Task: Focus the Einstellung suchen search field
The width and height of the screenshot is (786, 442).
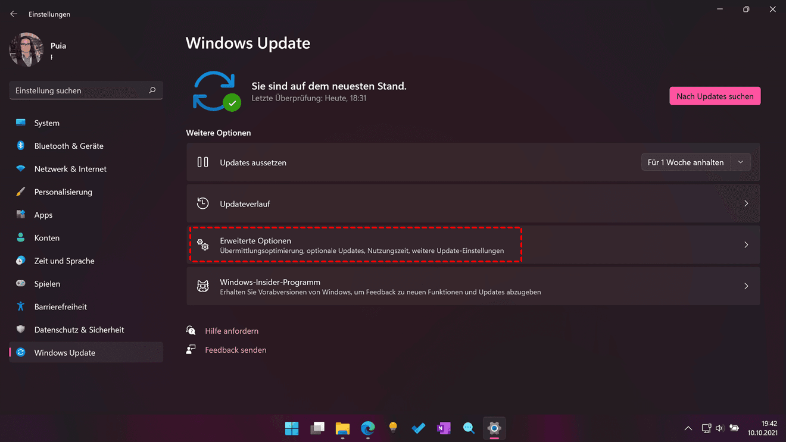Action: [86, 90]
